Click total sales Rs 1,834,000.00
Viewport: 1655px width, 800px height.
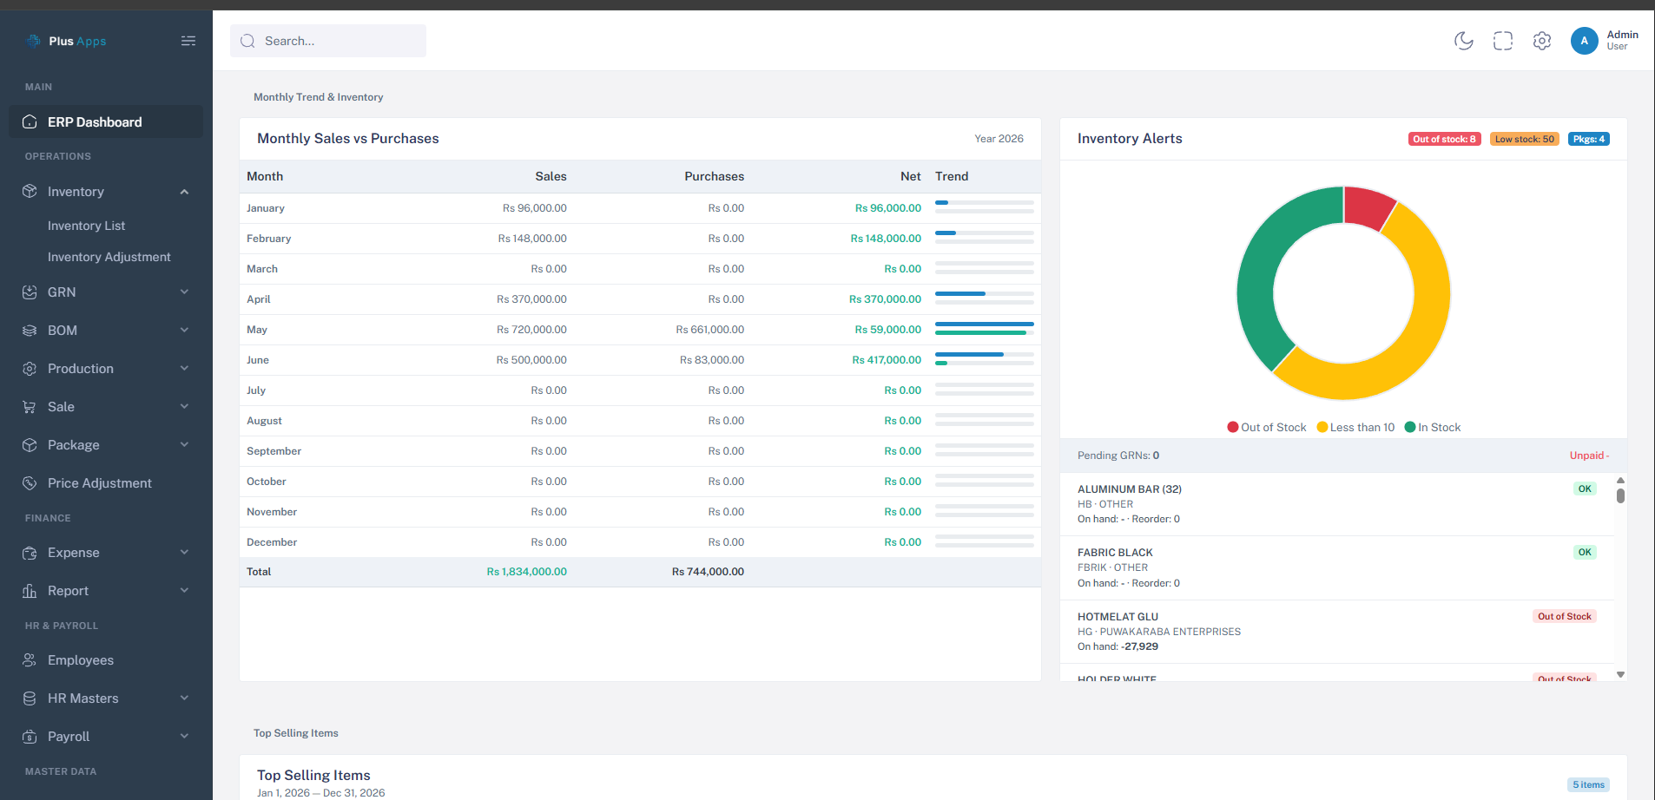tap(526, 572)
